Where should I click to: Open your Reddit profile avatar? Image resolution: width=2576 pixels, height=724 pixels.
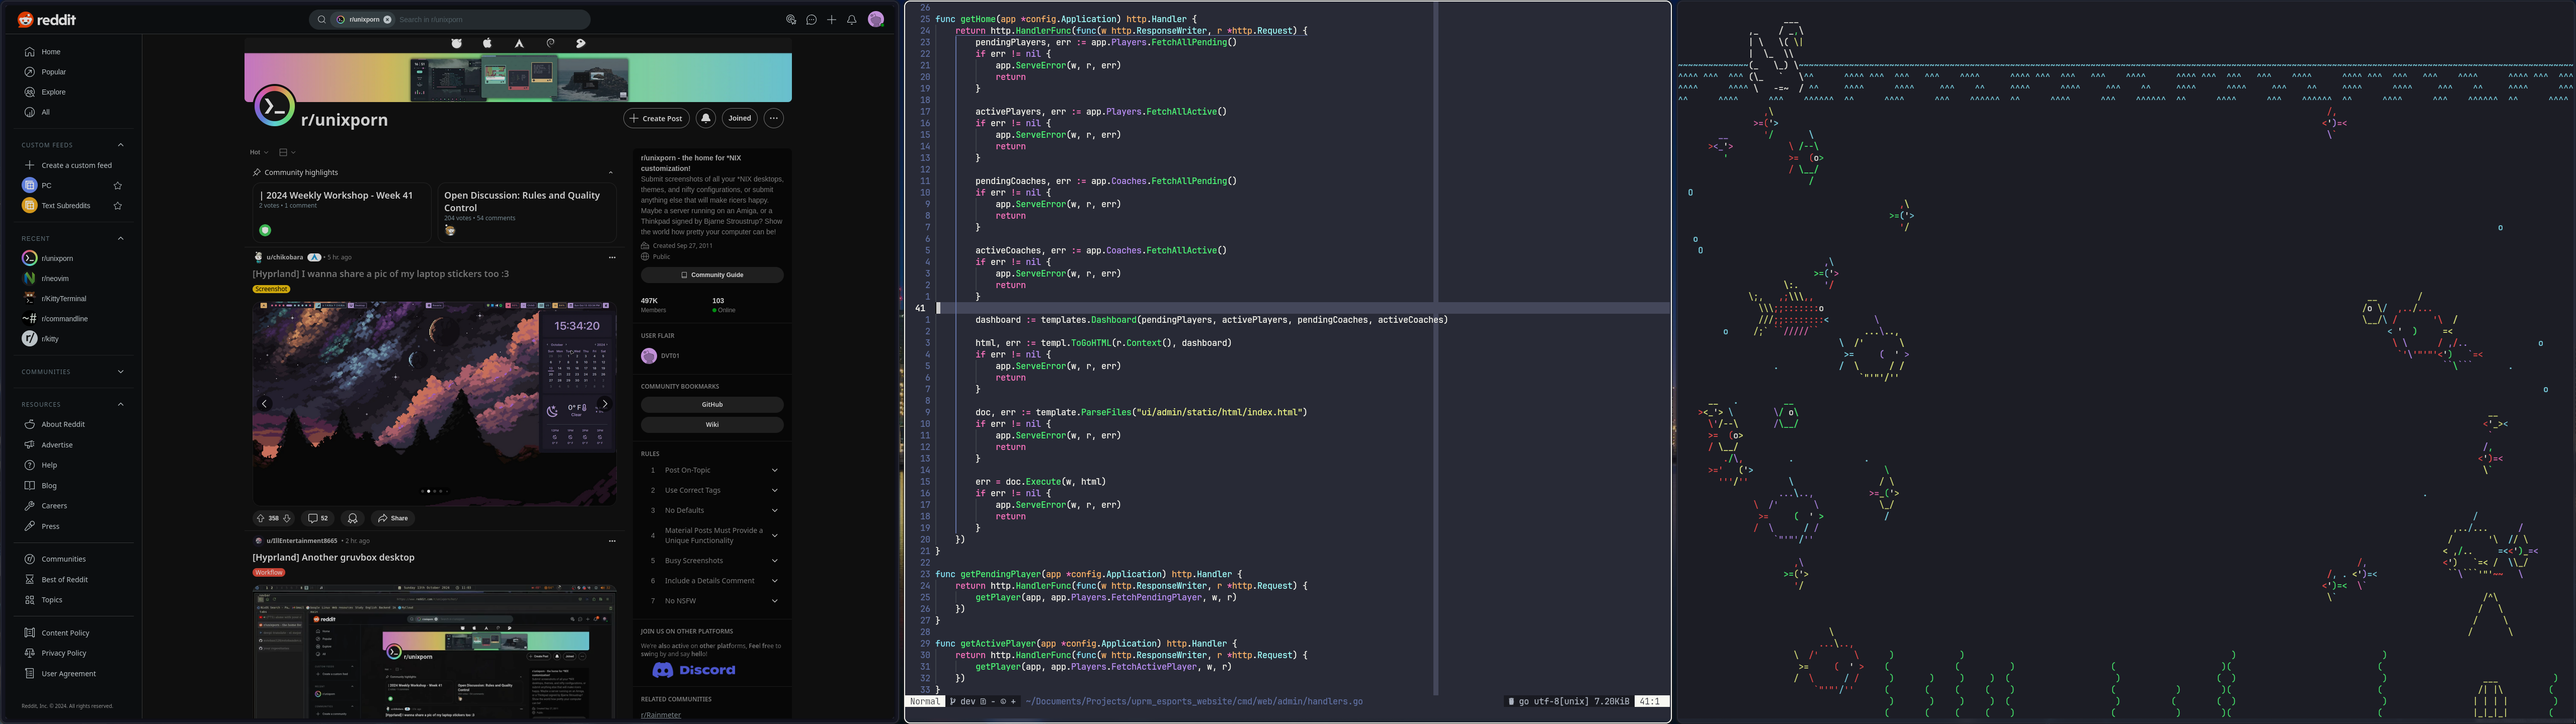click(875, 19)
